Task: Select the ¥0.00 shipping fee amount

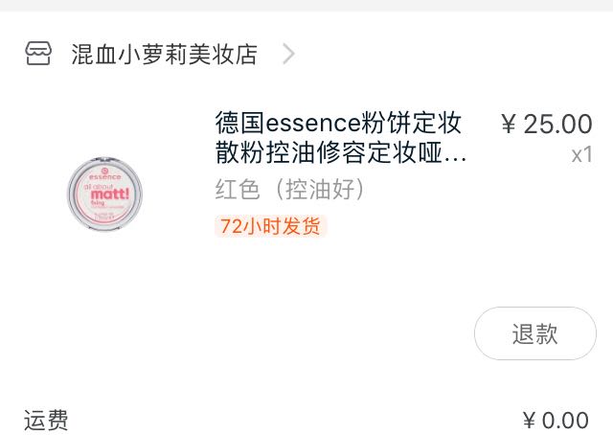Action: pyautogui.click(x=556, y=421)
